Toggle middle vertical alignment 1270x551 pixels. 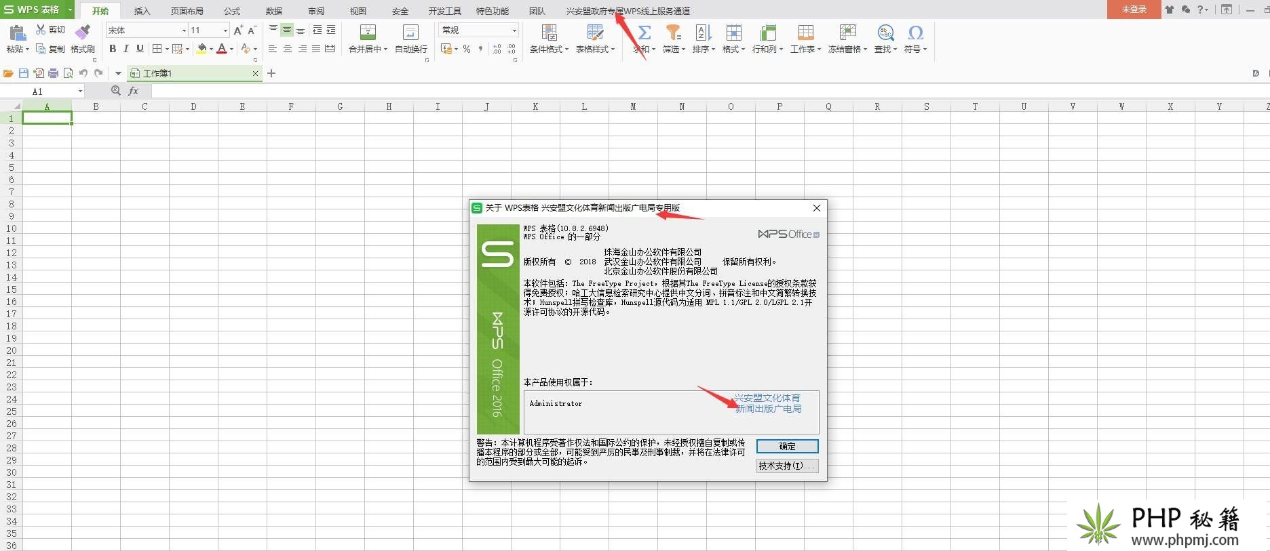(287, 30)
